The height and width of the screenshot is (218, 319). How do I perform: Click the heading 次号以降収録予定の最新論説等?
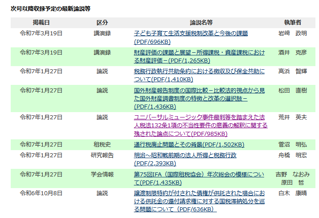click(50, 8)
